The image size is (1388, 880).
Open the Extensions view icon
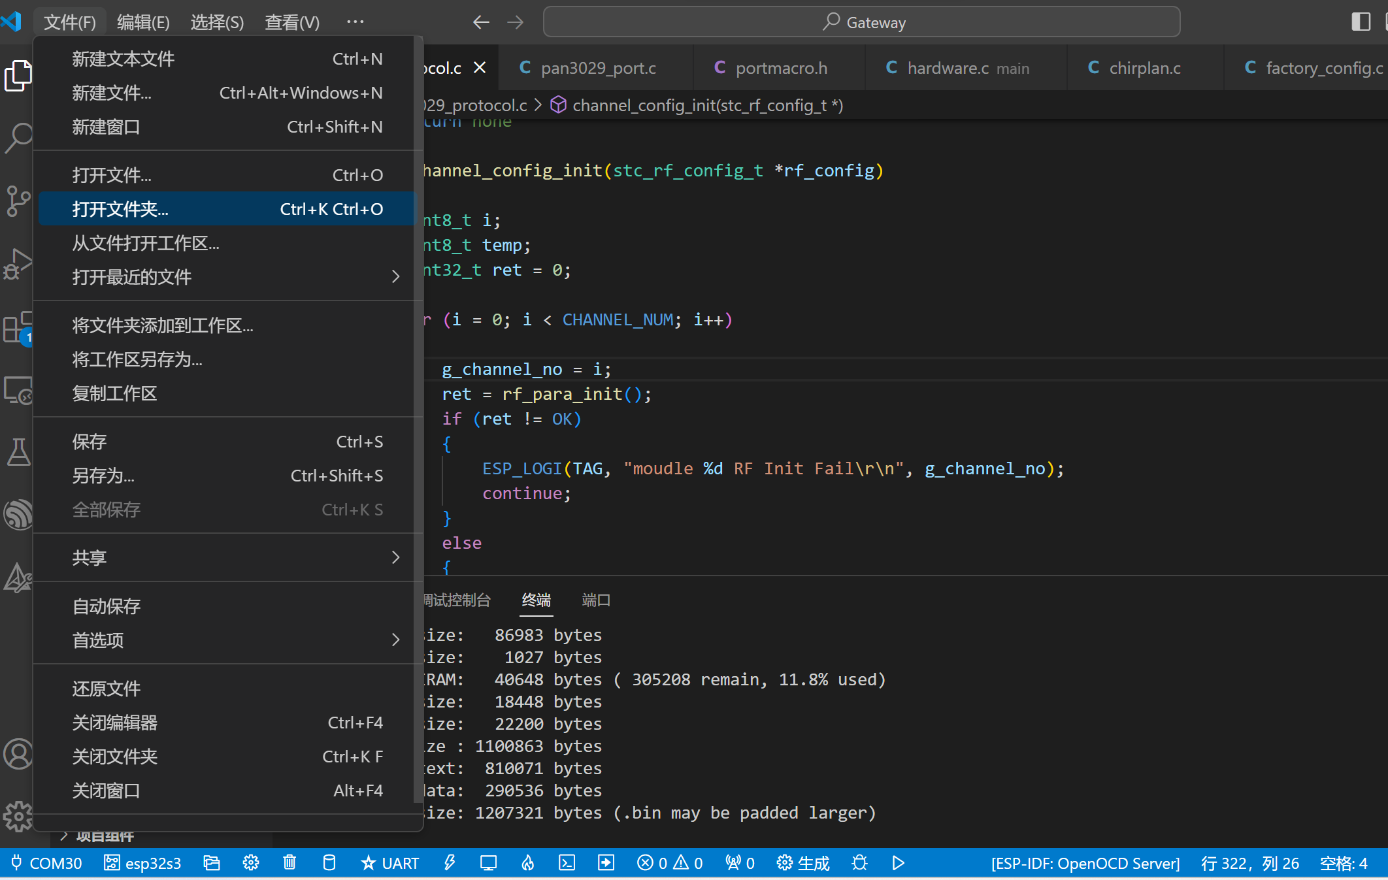pos(18,327)
